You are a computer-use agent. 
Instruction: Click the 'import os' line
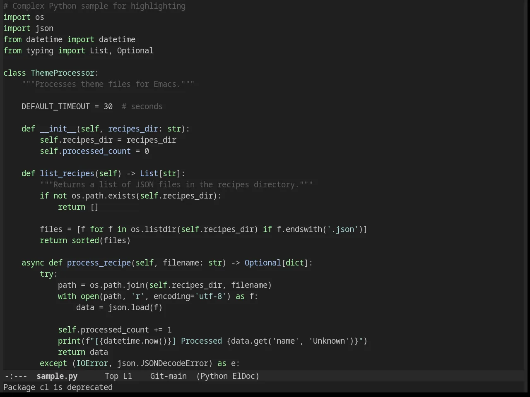click(x=24, y=17)
